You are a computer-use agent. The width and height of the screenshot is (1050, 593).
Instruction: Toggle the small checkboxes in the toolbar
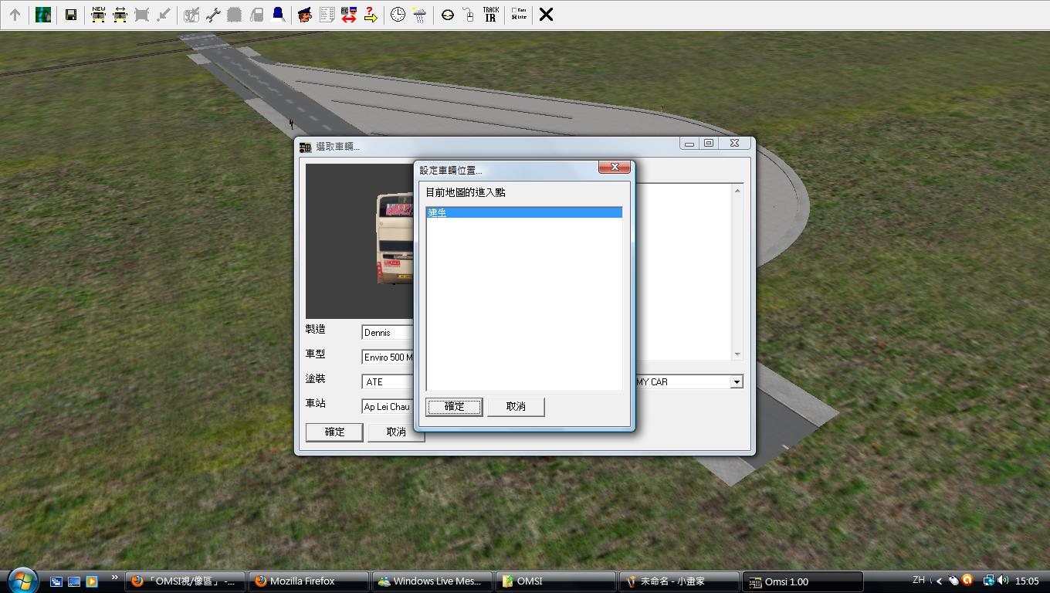pos(519,15)
